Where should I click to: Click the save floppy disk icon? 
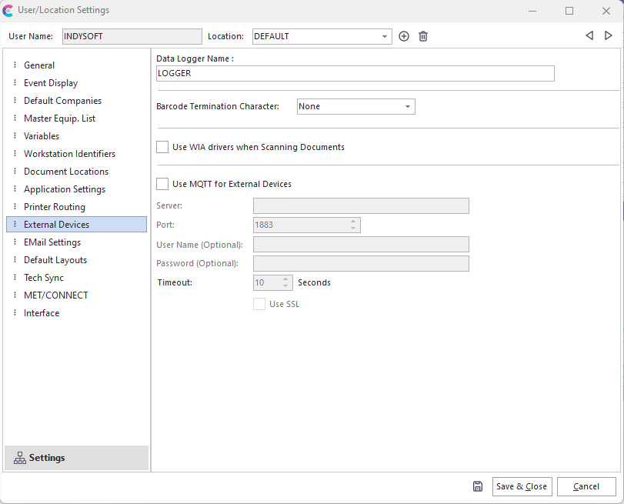tap(478, 486)
